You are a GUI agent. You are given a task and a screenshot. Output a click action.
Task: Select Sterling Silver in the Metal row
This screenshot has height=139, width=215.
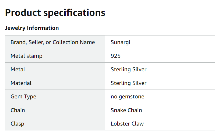(129, 69)
